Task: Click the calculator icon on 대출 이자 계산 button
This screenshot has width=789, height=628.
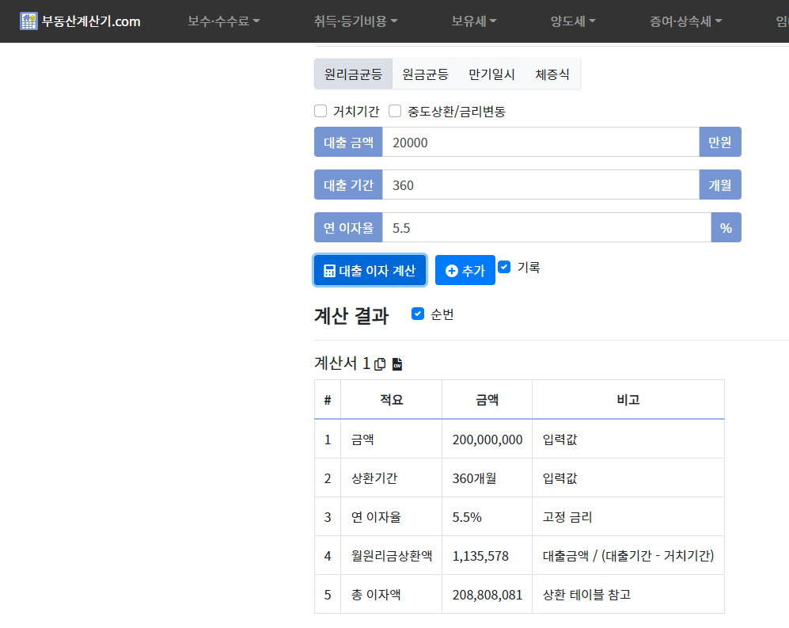Action: (x=329, y=270)
